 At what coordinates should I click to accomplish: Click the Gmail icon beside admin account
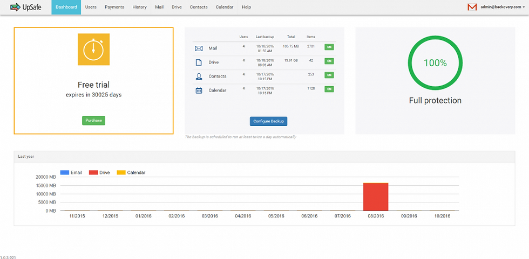(x=472, y=7)
